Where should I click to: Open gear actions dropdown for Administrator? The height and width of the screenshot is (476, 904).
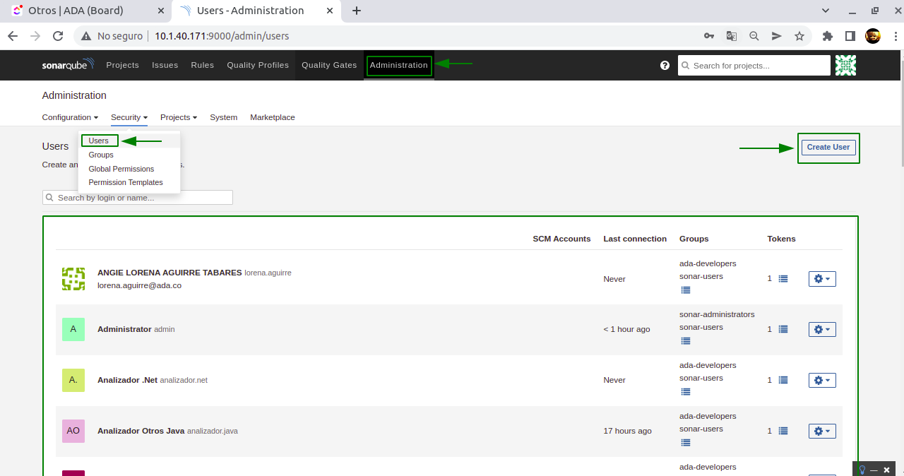click(x=822, y=329)
